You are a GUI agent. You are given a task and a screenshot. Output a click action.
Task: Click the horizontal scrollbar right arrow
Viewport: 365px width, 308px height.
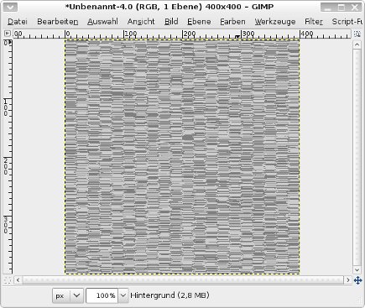[347, 280]
